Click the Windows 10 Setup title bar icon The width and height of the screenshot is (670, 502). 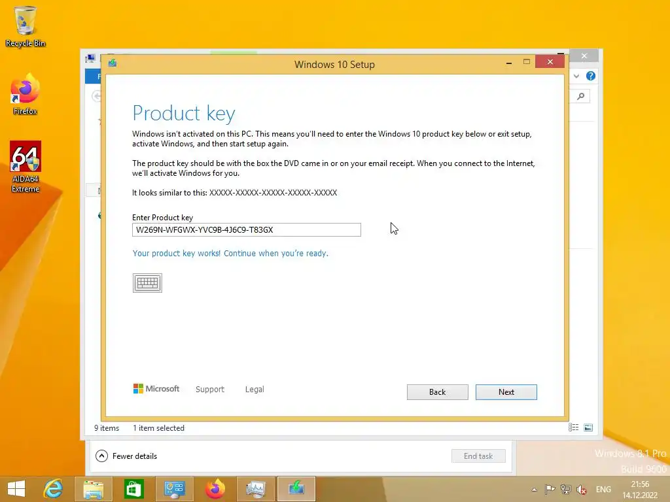(x=113, y=63)
